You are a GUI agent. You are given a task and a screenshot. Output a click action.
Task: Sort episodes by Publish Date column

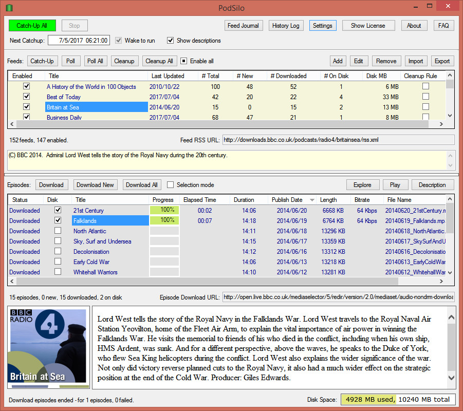(292, 200)
